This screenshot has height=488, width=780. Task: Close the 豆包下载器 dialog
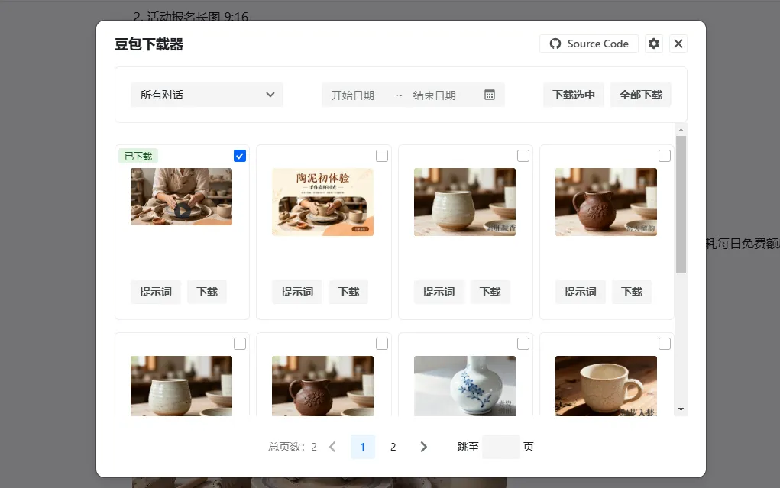(678, 44)
